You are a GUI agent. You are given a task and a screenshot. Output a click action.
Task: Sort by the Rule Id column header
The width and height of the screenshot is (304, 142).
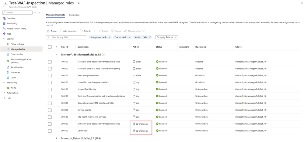(x=65, y=47)
